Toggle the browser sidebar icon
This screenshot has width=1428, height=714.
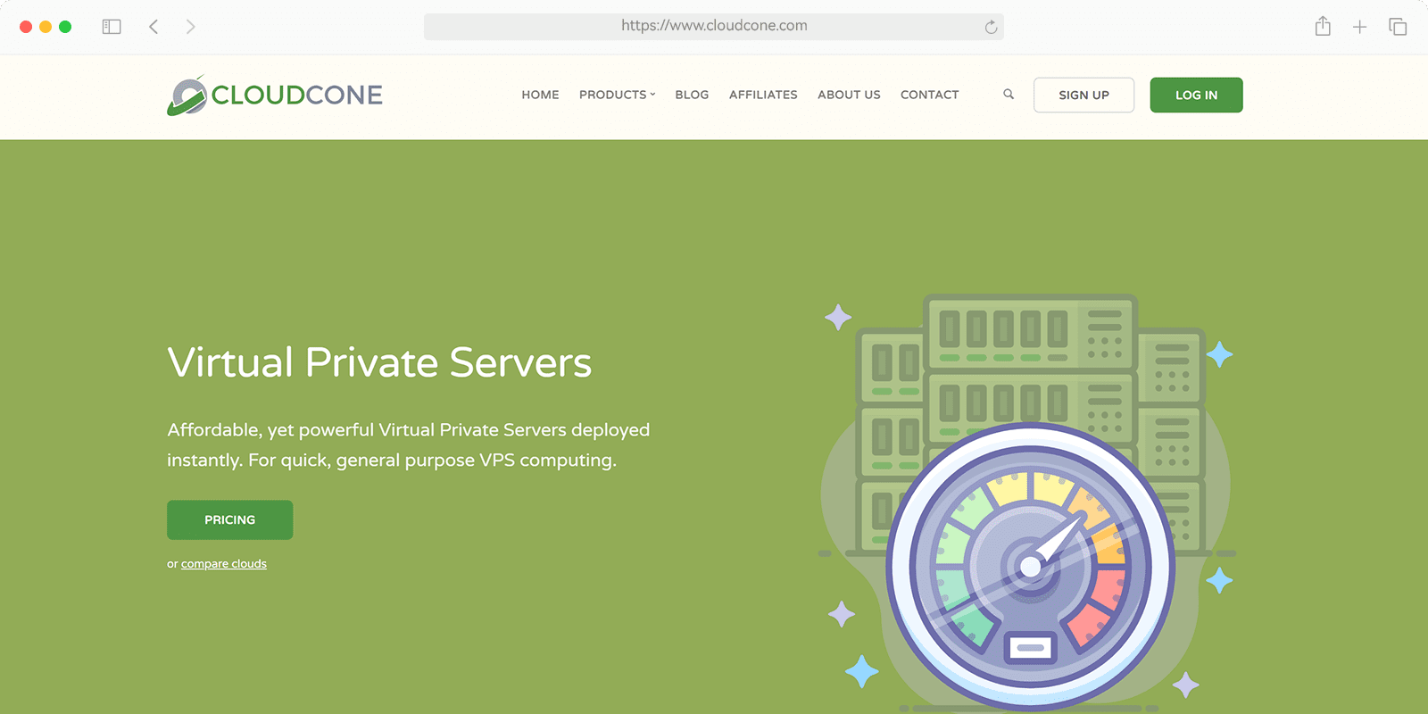pos(112,27)
